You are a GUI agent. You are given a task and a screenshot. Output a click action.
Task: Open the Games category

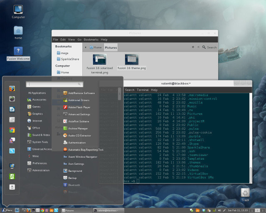[x=34, y=106]
